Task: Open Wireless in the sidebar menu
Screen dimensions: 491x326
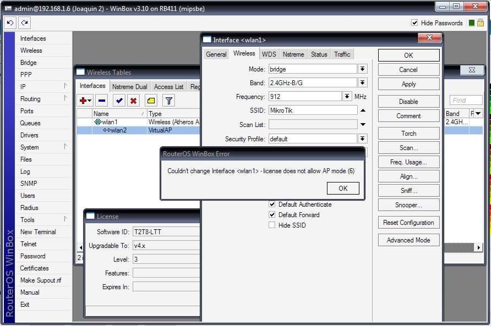Action: 31,51
